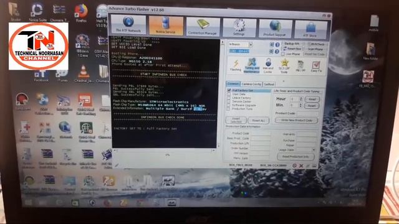Screen dimensions: 399x224
Task: Click media player icon in taskbar
Action: pyautogui.click(x=92, y=203)
